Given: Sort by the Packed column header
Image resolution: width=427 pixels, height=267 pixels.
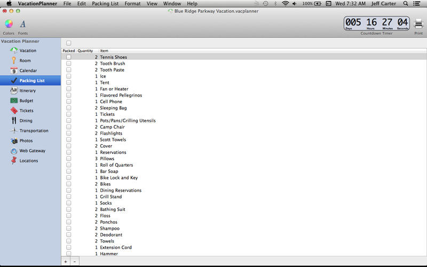Looking at the screenshot, I should pos(69,51).
